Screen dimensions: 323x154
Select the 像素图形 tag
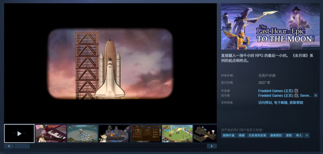tap(276, 135)
